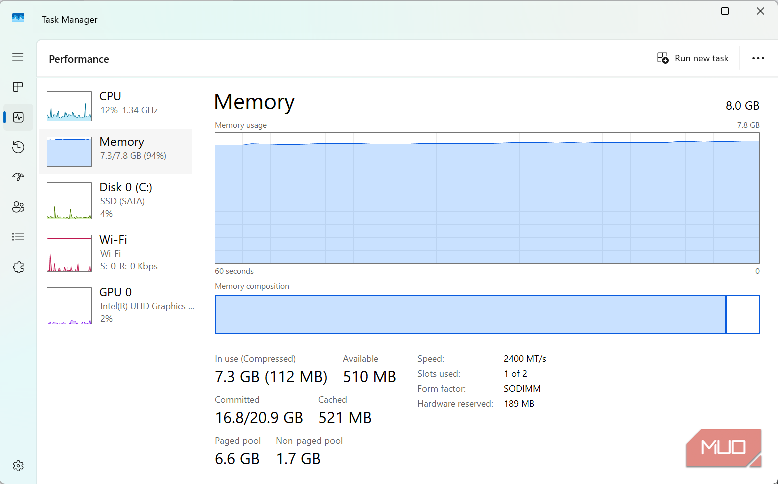778x484 pixels.
Task: Select the Memory performance item
Action: click(x=116, y=151)
